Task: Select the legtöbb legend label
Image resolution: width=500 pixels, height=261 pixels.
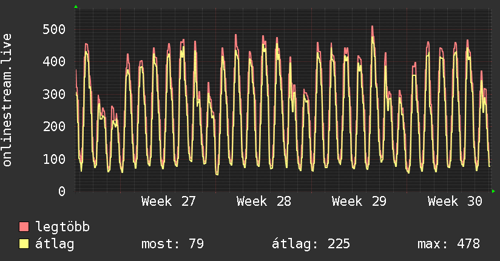Action: tap(62, 226)
